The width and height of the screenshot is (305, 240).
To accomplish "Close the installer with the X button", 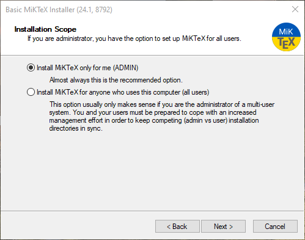I will pos(295,9).
